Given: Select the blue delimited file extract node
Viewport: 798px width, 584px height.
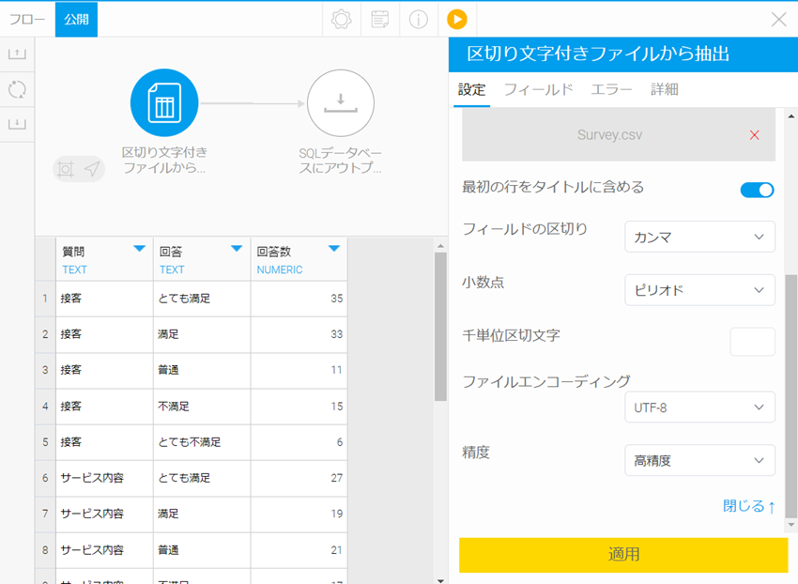Looking at the screenshot, I should (164, 103).
